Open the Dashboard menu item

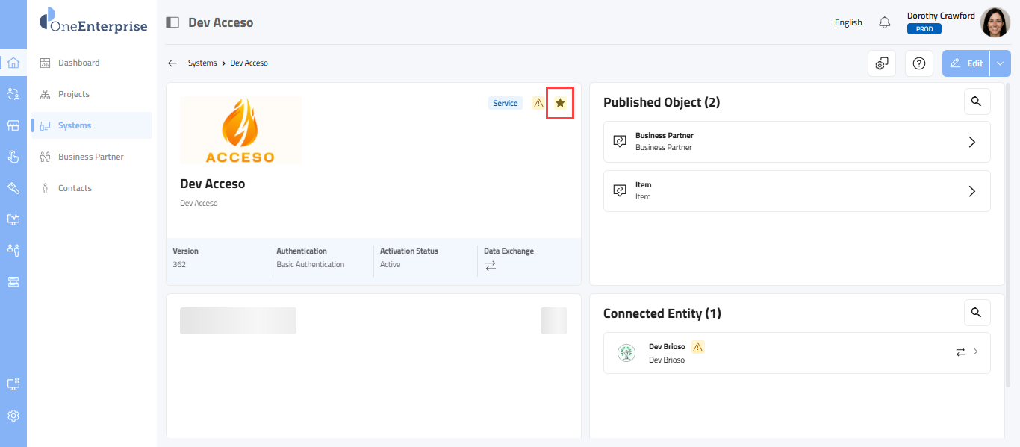click(x=78, y=63)
